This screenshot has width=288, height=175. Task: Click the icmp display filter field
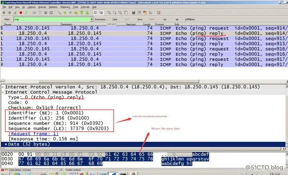pyautogui.click(x=52, y=19)
